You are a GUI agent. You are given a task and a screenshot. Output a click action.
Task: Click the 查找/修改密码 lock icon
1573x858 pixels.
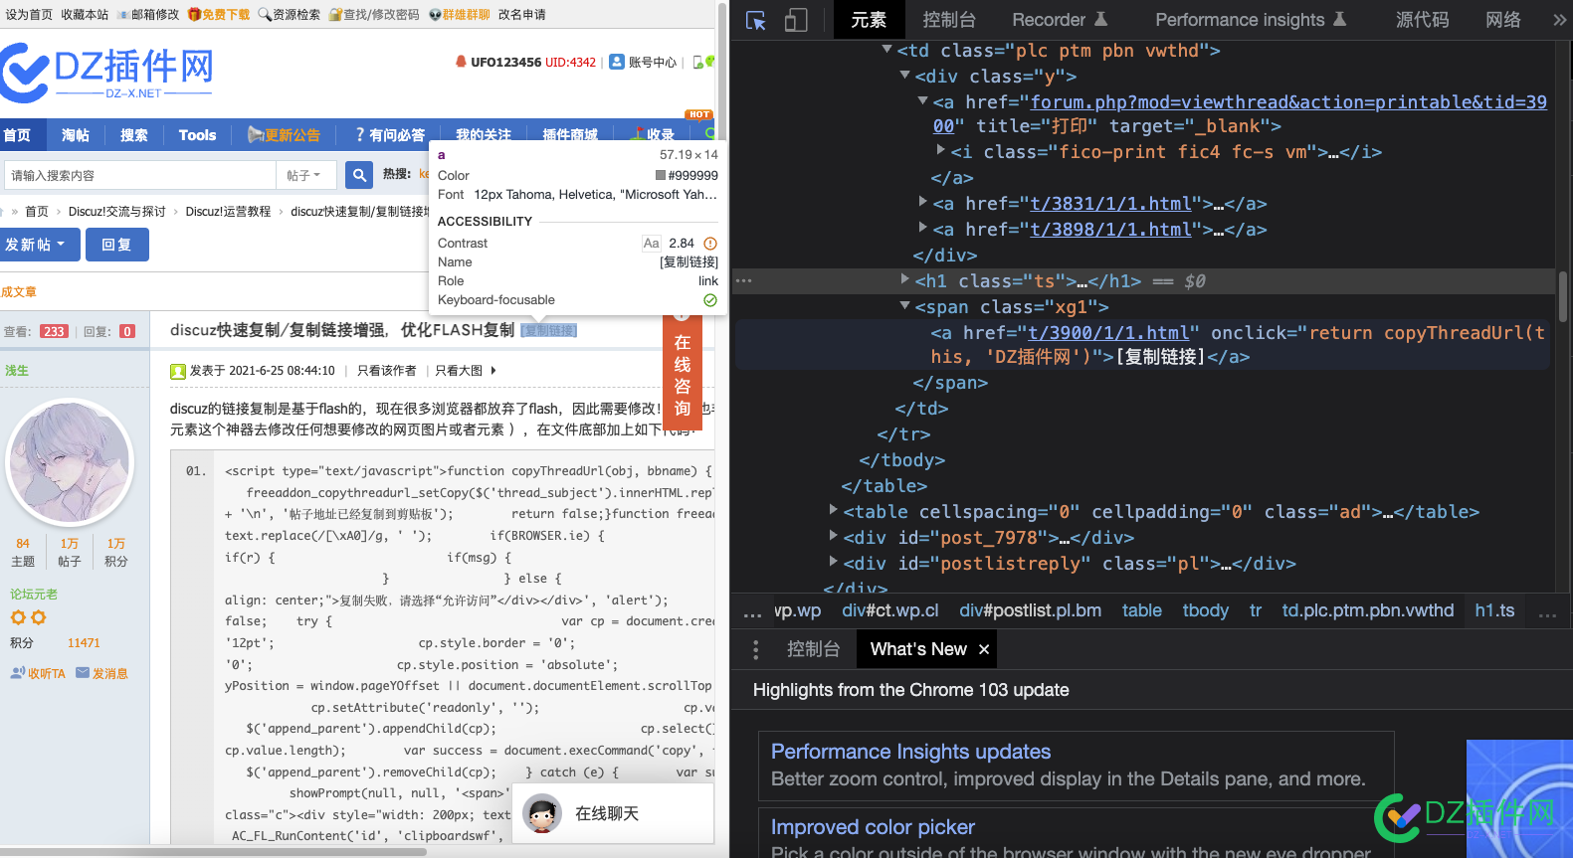pos(335,14)
